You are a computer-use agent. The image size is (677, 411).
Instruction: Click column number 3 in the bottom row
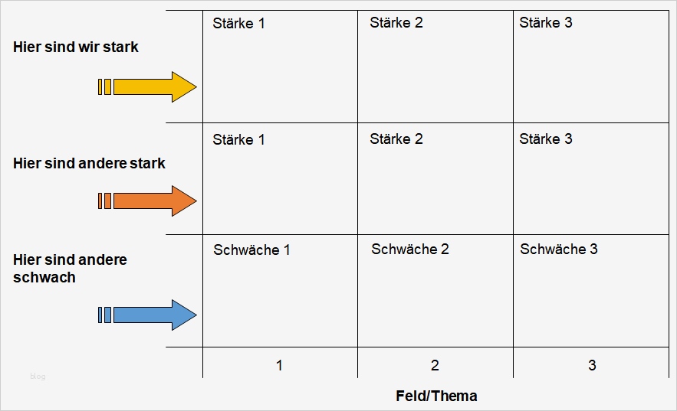[x=592, y=365]
